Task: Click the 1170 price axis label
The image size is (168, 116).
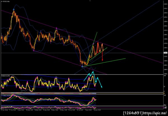Action: [x=166, y=43]
